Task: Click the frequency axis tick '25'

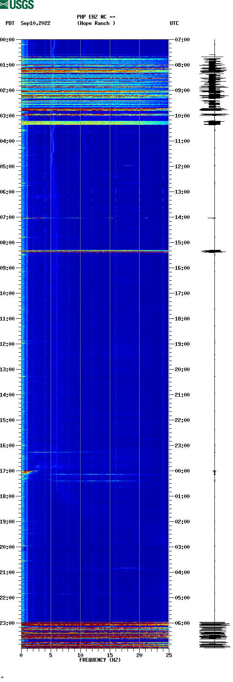Action: [169, 655]
